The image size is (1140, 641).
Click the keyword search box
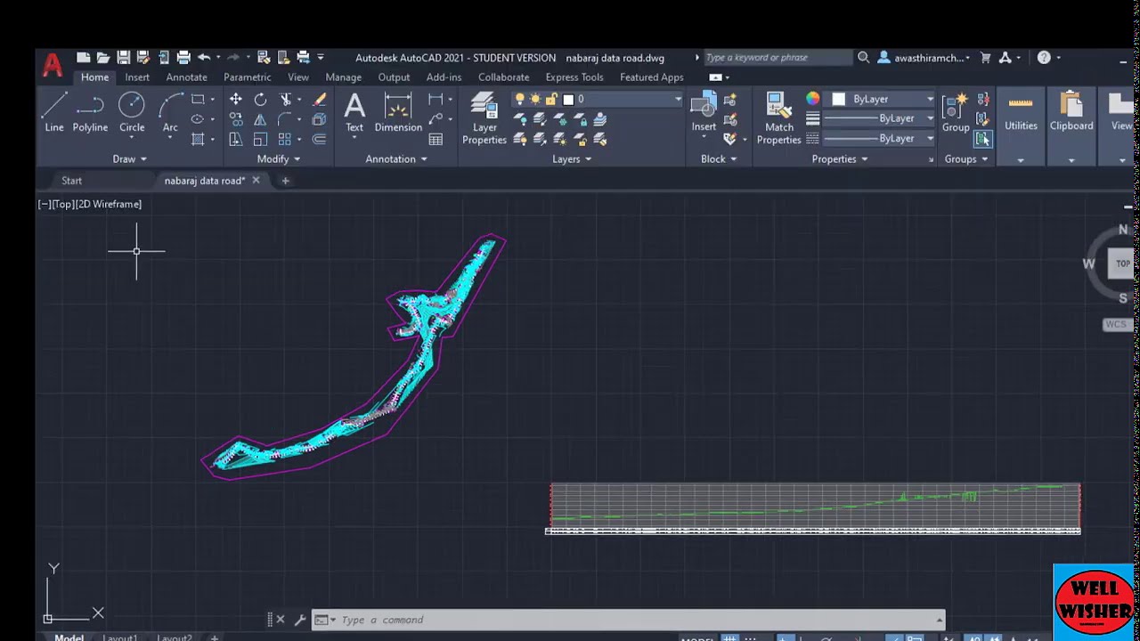pyautogui.click(x=778, y=57)
